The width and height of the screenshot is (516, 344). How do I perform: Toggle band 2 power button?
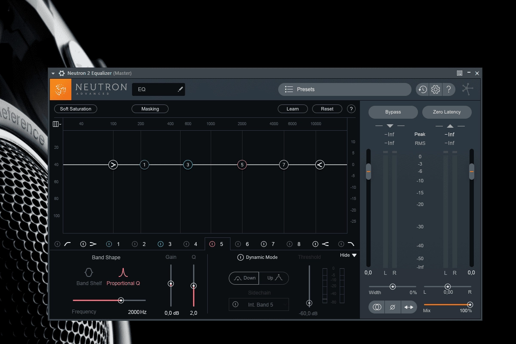click(x=135, y=244)
